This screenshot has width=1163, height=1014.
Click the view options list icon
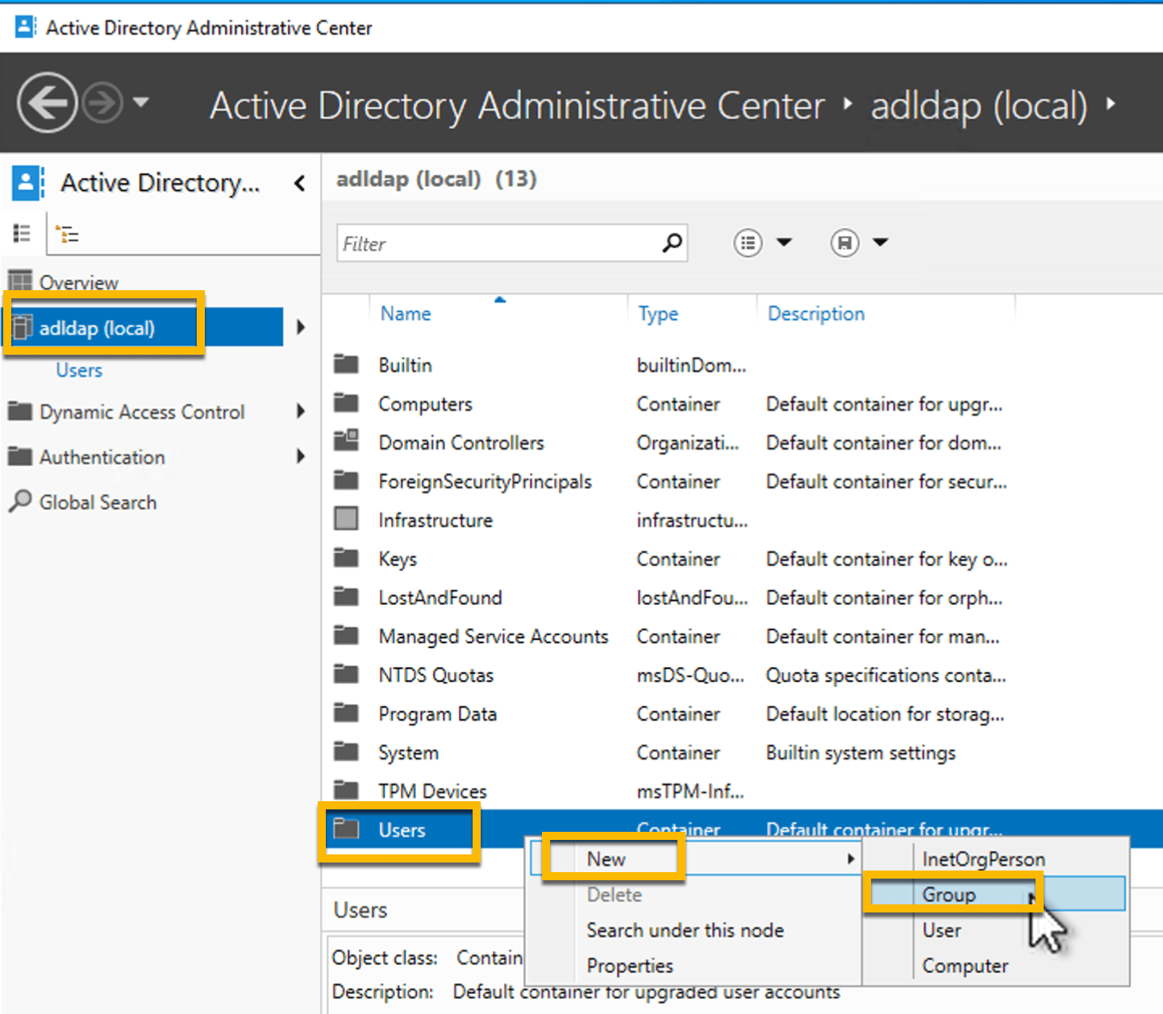pyautogui.click(x=748, y=242)
